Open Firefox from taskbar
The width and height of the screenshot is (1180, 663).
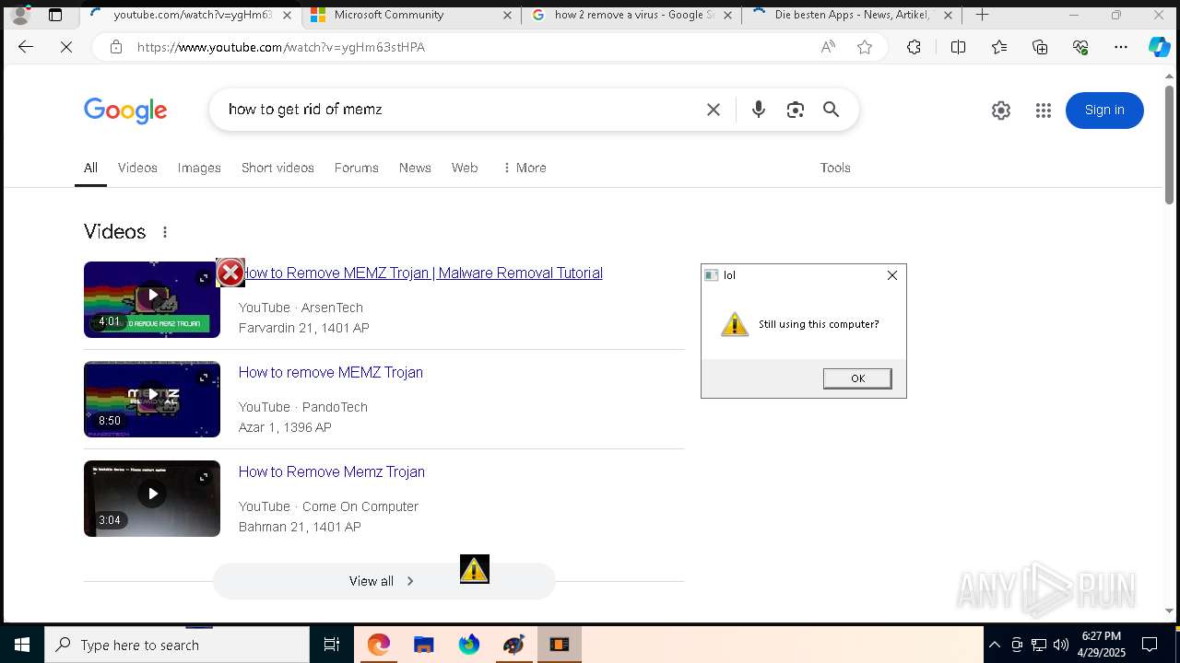pyautogui.click(x=469, y=645)
